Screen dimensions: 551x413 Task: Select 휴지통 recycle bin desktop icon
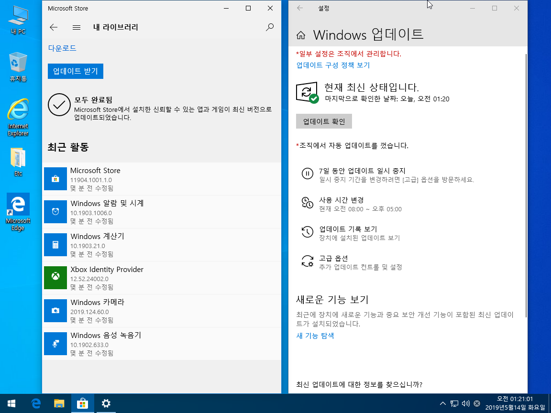pyautogui.click(x=18, y=67)
